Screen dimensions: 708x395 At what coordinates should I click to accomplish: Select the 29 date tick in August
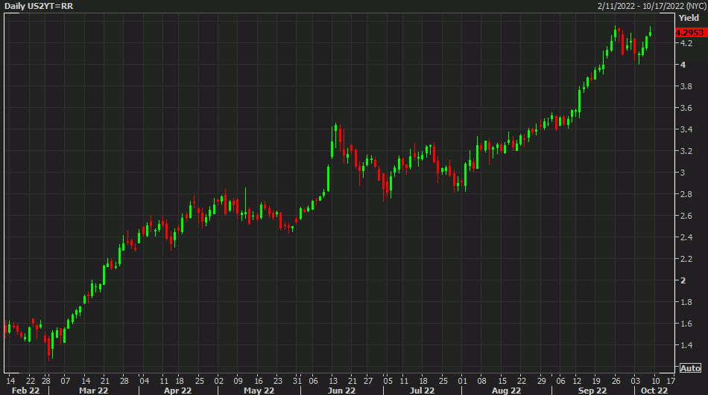pos(541,381)
